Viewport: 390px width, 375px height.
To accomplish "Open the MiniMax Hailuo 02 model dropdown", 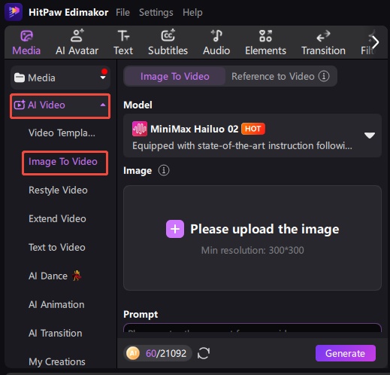I will (x=252, y=136).
